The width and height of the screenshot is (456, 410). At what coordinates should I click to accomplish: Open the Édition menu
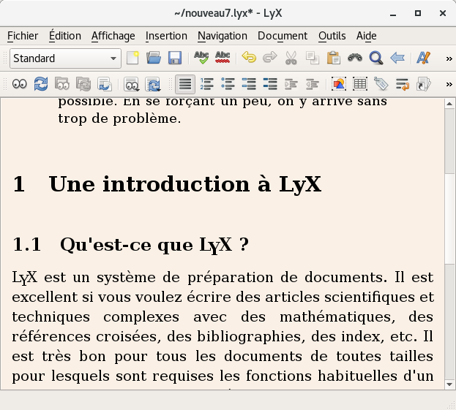65,36
